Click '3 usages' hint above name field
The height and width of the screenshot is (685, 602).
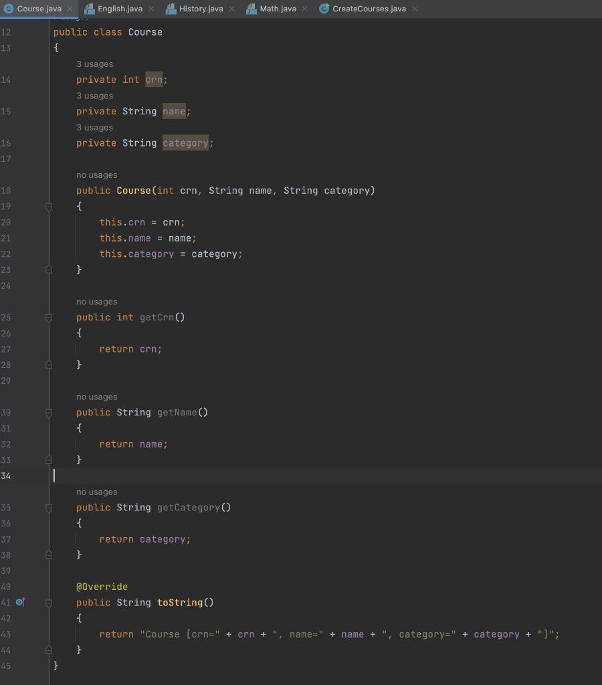click(x=94, y=96)
